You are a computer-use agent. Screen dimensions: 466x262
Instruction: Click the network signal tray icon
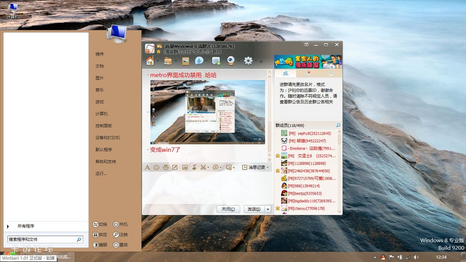(x=408, y=257)
